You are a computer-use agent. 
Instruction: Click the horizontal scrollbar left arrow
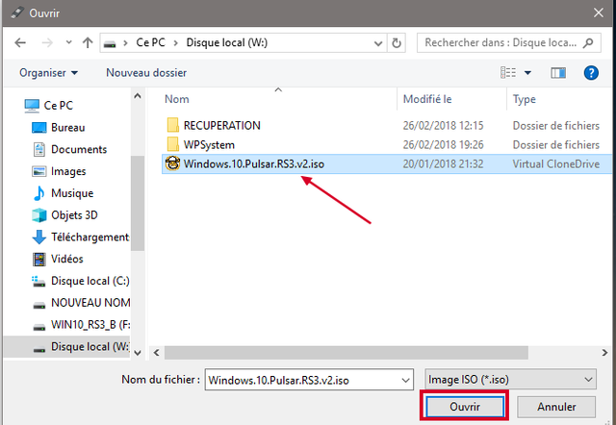click(156, 352)
